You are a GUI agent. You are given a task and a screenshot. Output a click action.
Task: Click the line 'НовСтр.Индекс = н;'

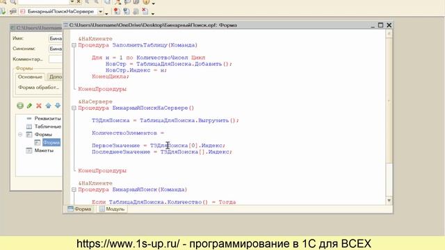point(136,70)
